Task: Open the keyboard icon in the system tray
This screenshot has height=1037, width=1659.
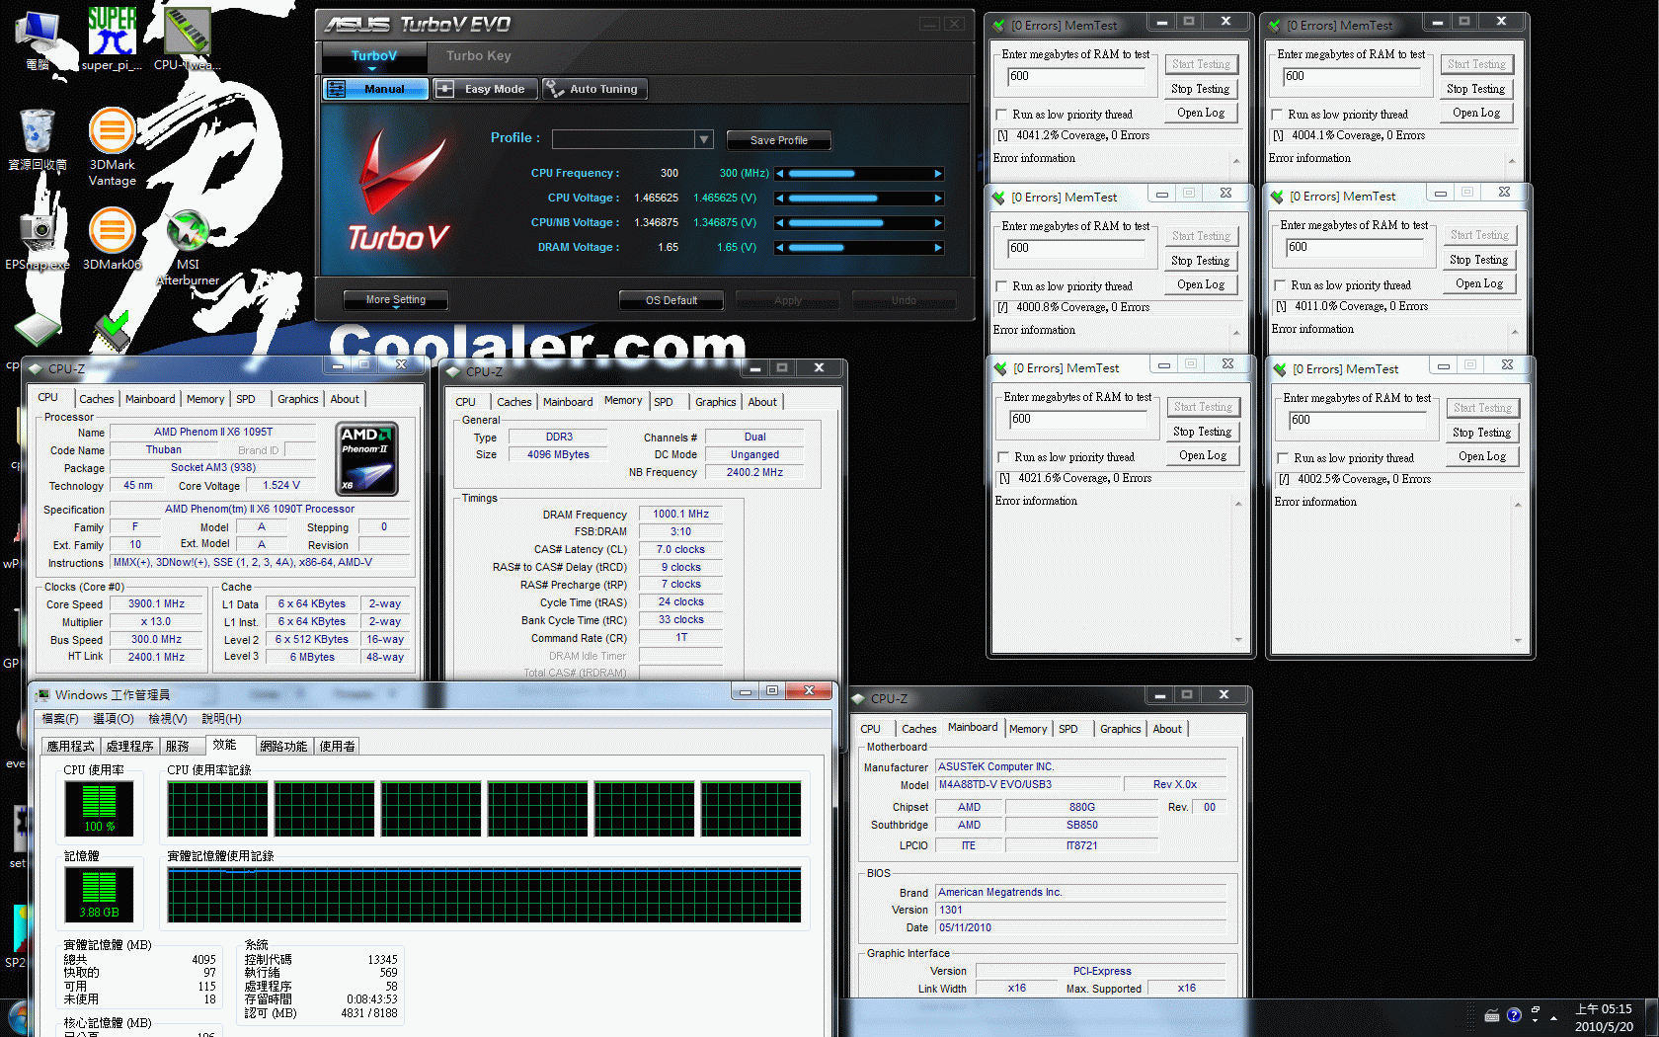Action: [x=1492, y=1015]
